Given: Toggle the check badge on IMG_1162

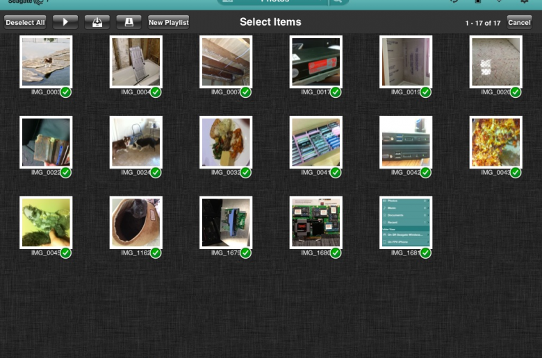Looking at the screenshot, I should point(156,253).
